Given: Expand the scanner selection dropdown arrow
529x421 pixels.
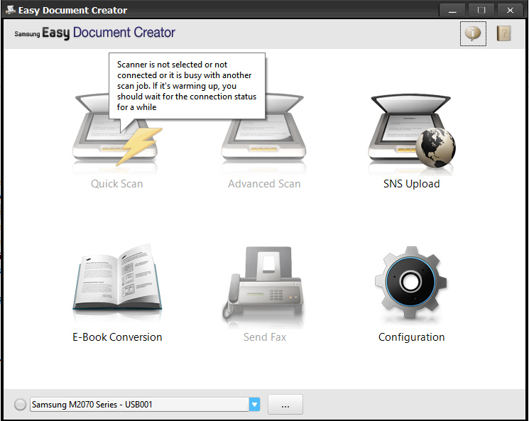Looking at the screenshot, I should click(x=254, y=404).
